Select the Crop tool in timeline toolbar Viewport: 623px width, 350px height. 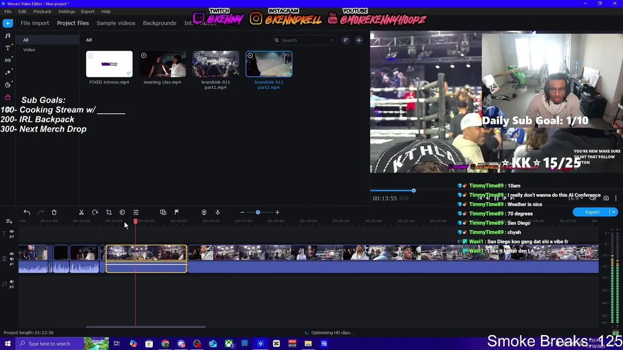pyautogui.click(x=109, y=212)
